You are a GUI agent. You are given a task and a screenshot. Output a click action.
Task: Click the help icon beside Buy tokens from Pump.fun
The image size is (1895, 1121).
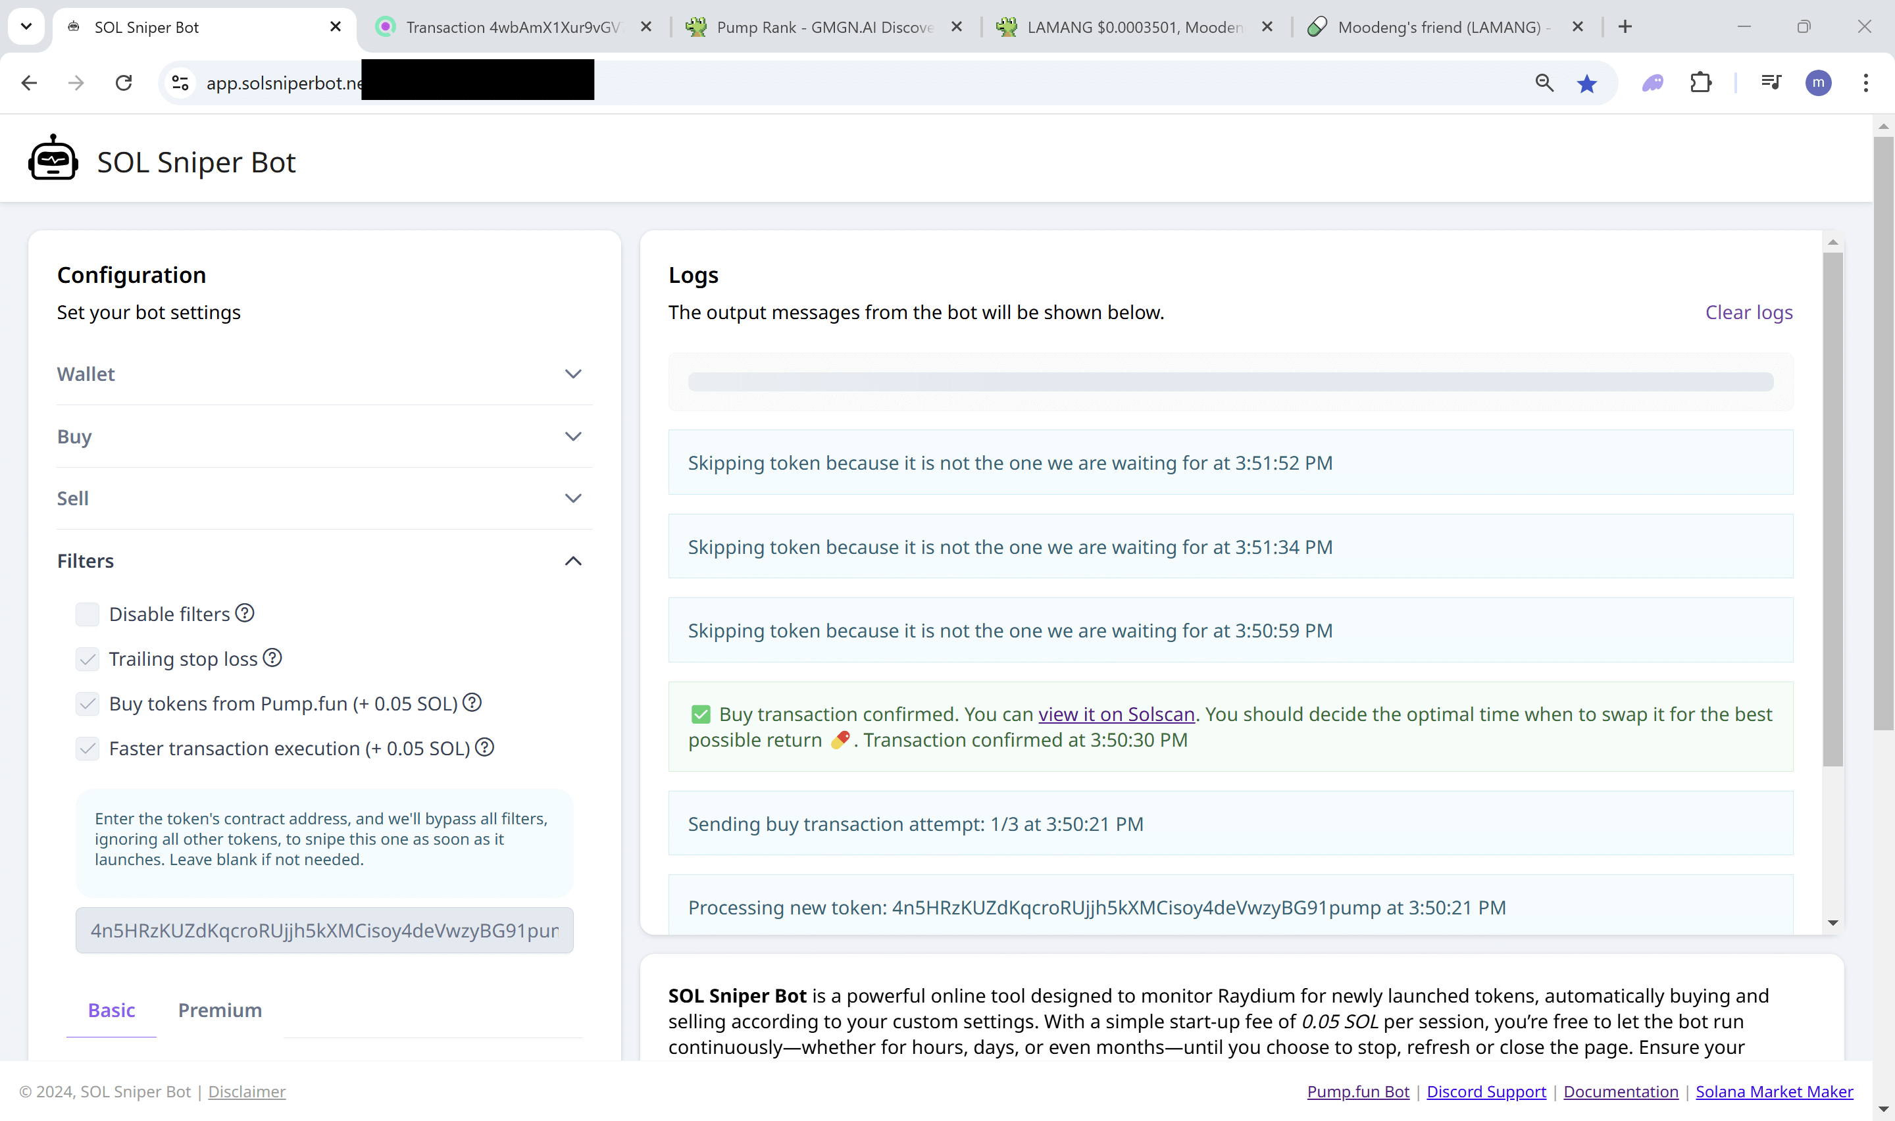472,702
